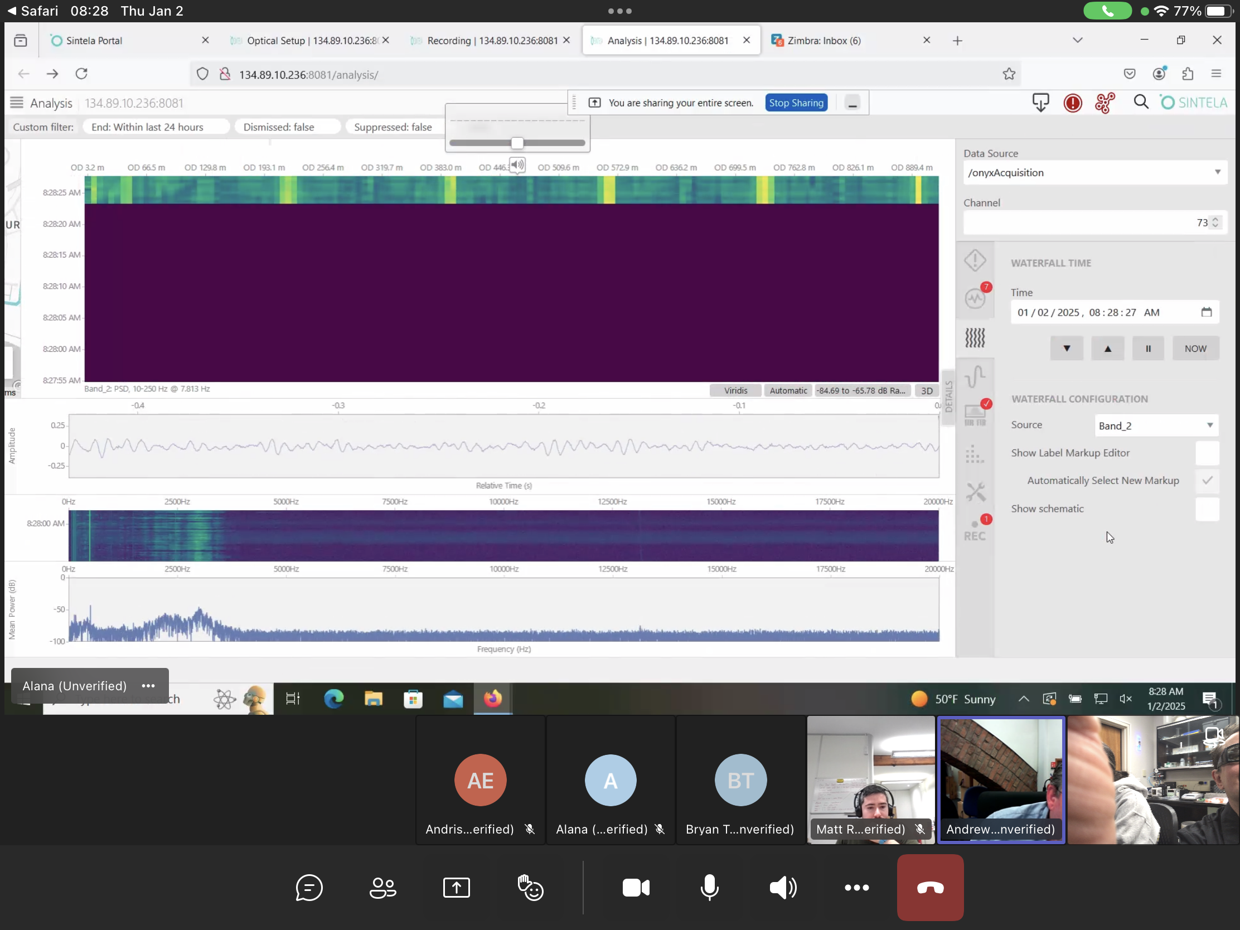Toggle the microphone in the call bar
The image size is (1240, 930).
tap(709, 888)
